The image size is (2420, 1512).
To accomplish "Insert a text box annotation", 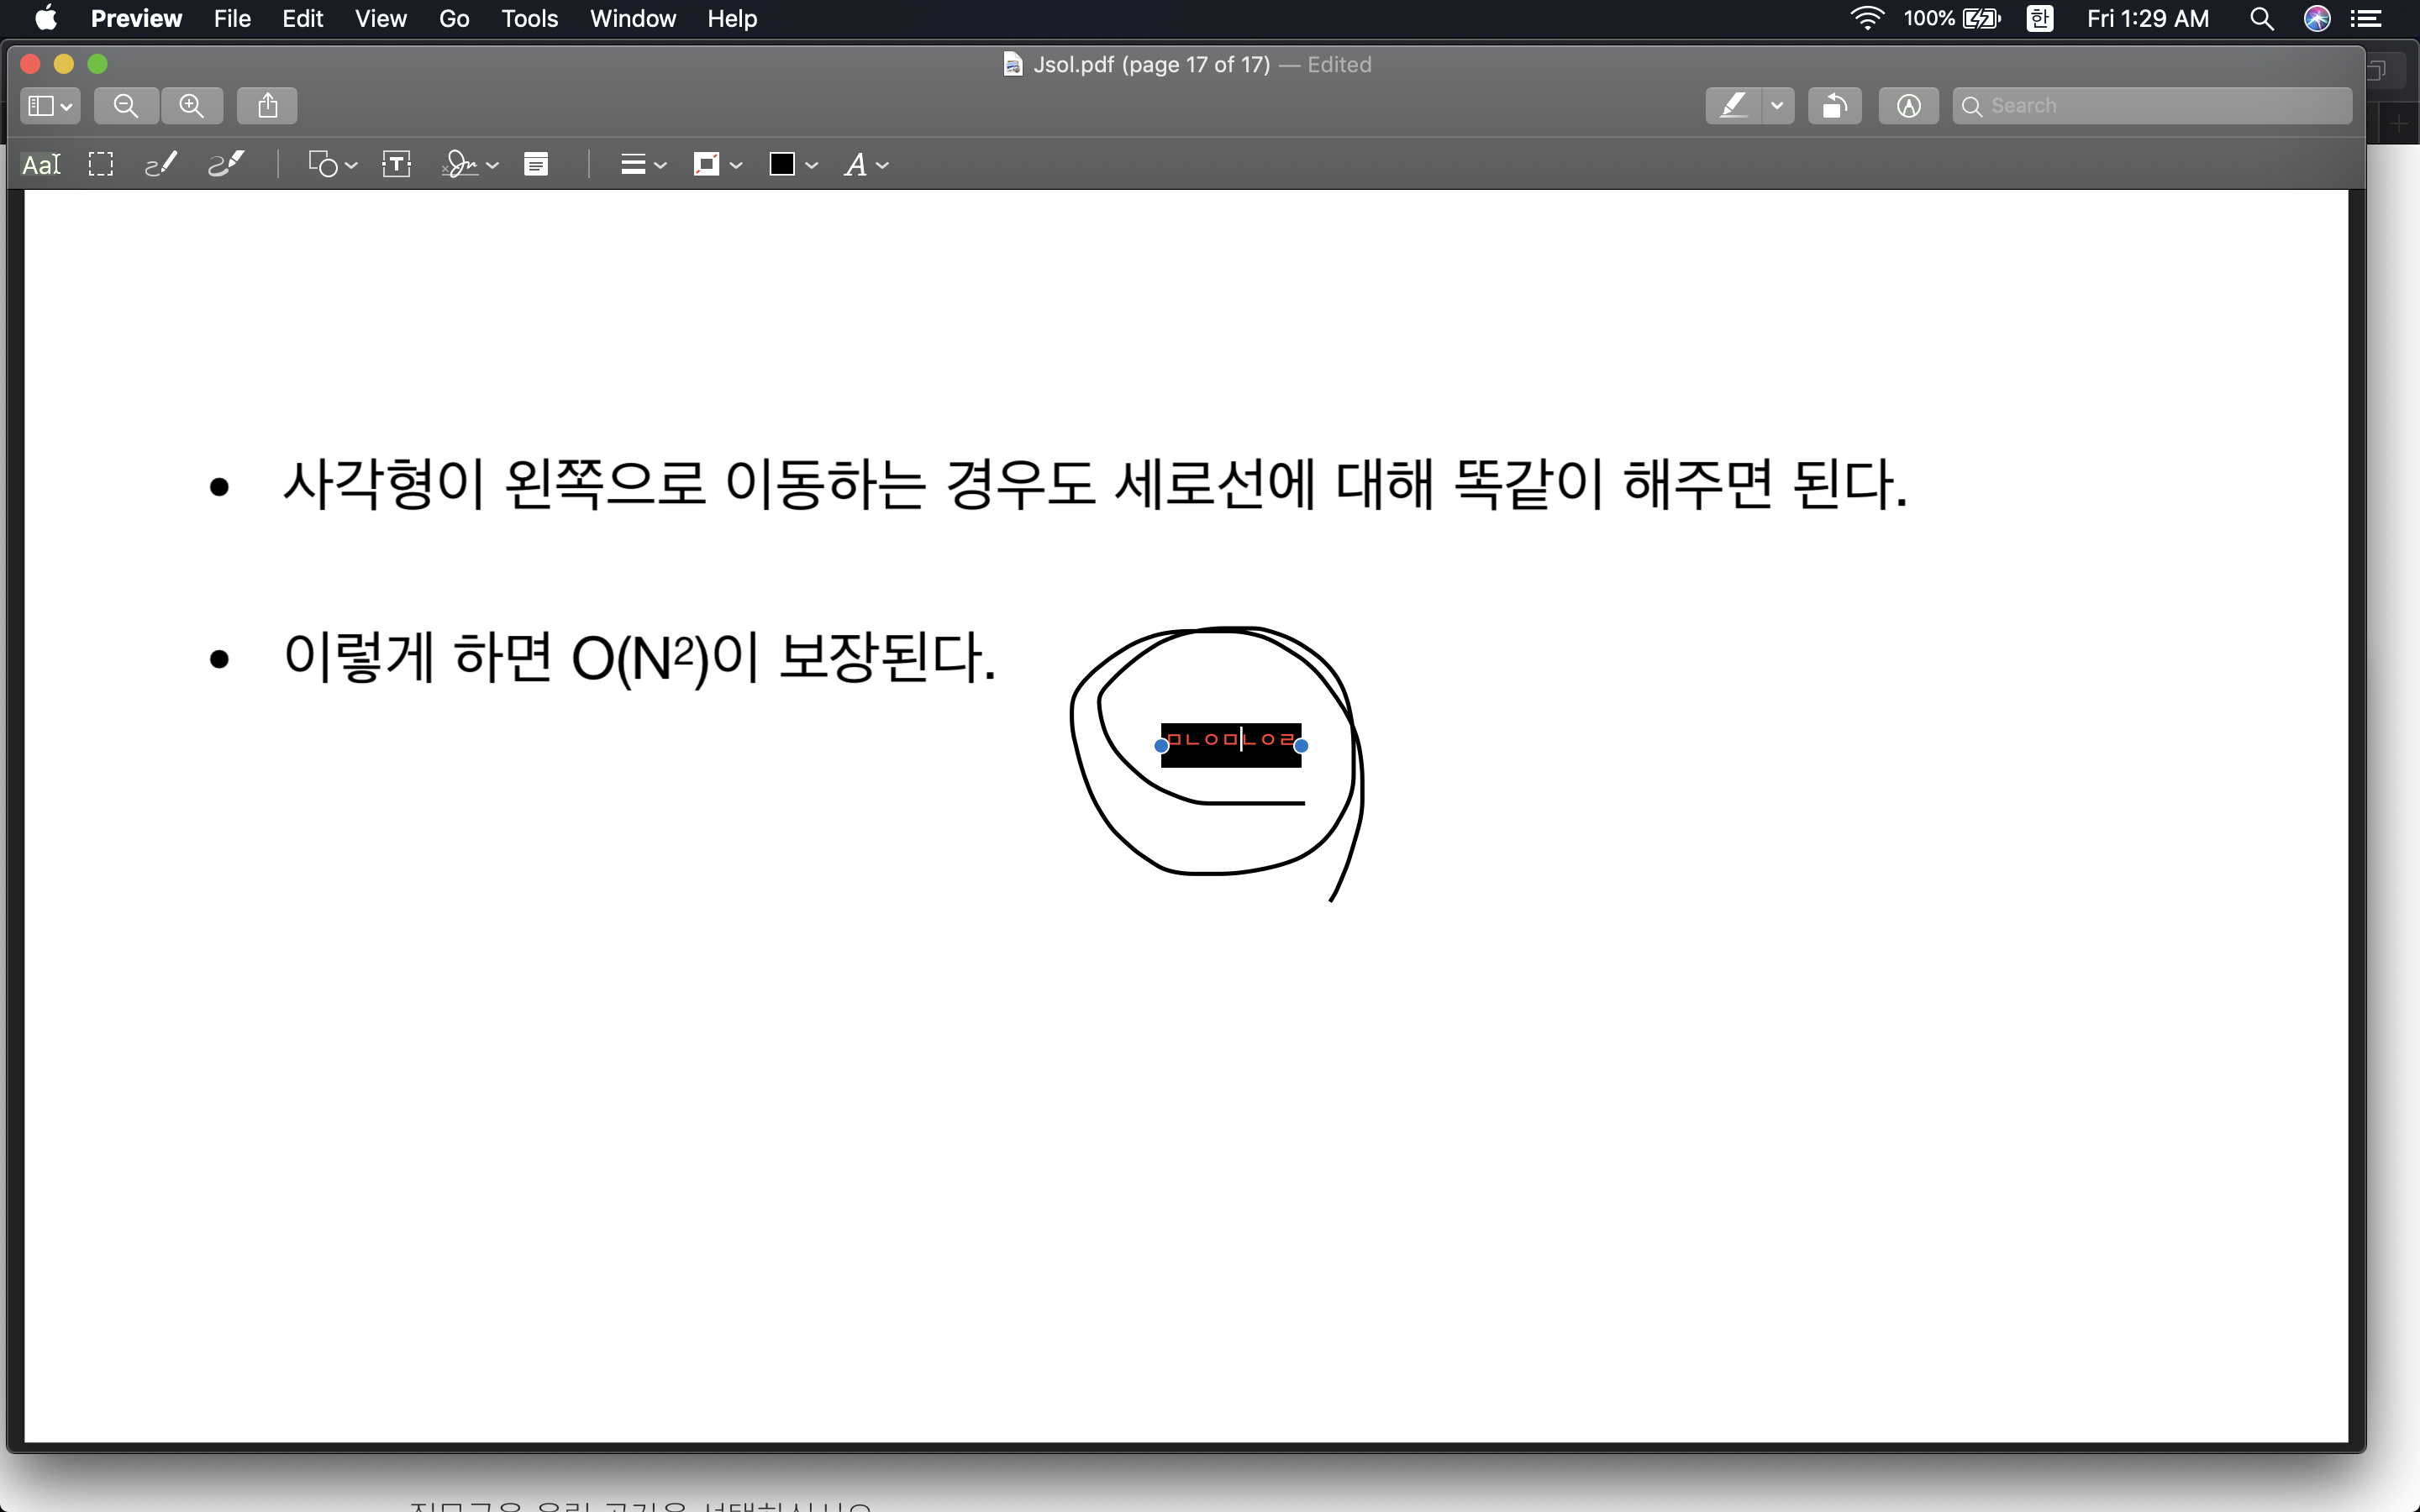I will [397, 165].
